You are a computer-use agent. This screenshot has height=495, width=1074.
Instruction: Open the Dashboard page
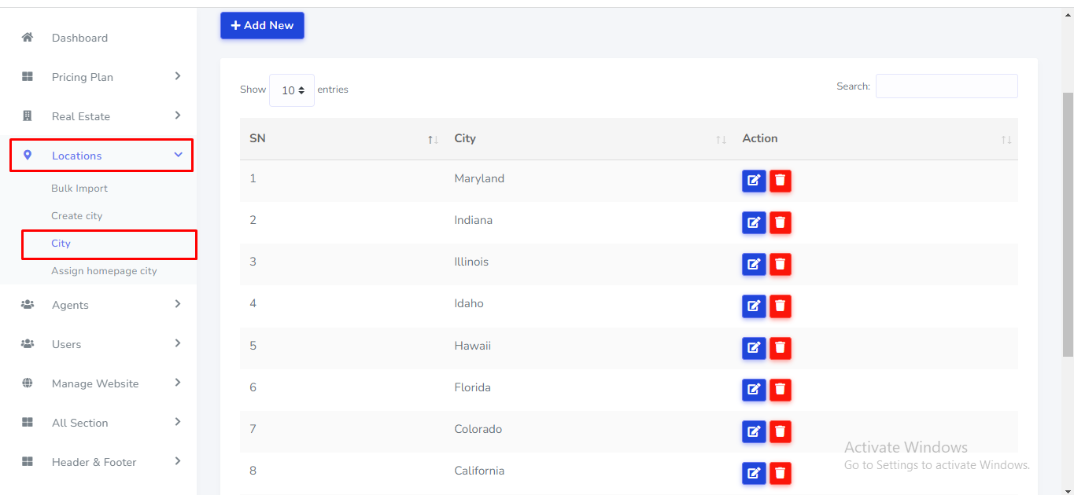tap(79, 38)
